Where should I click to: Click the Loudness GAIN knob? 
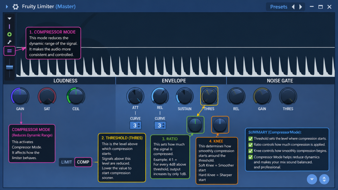20,97
